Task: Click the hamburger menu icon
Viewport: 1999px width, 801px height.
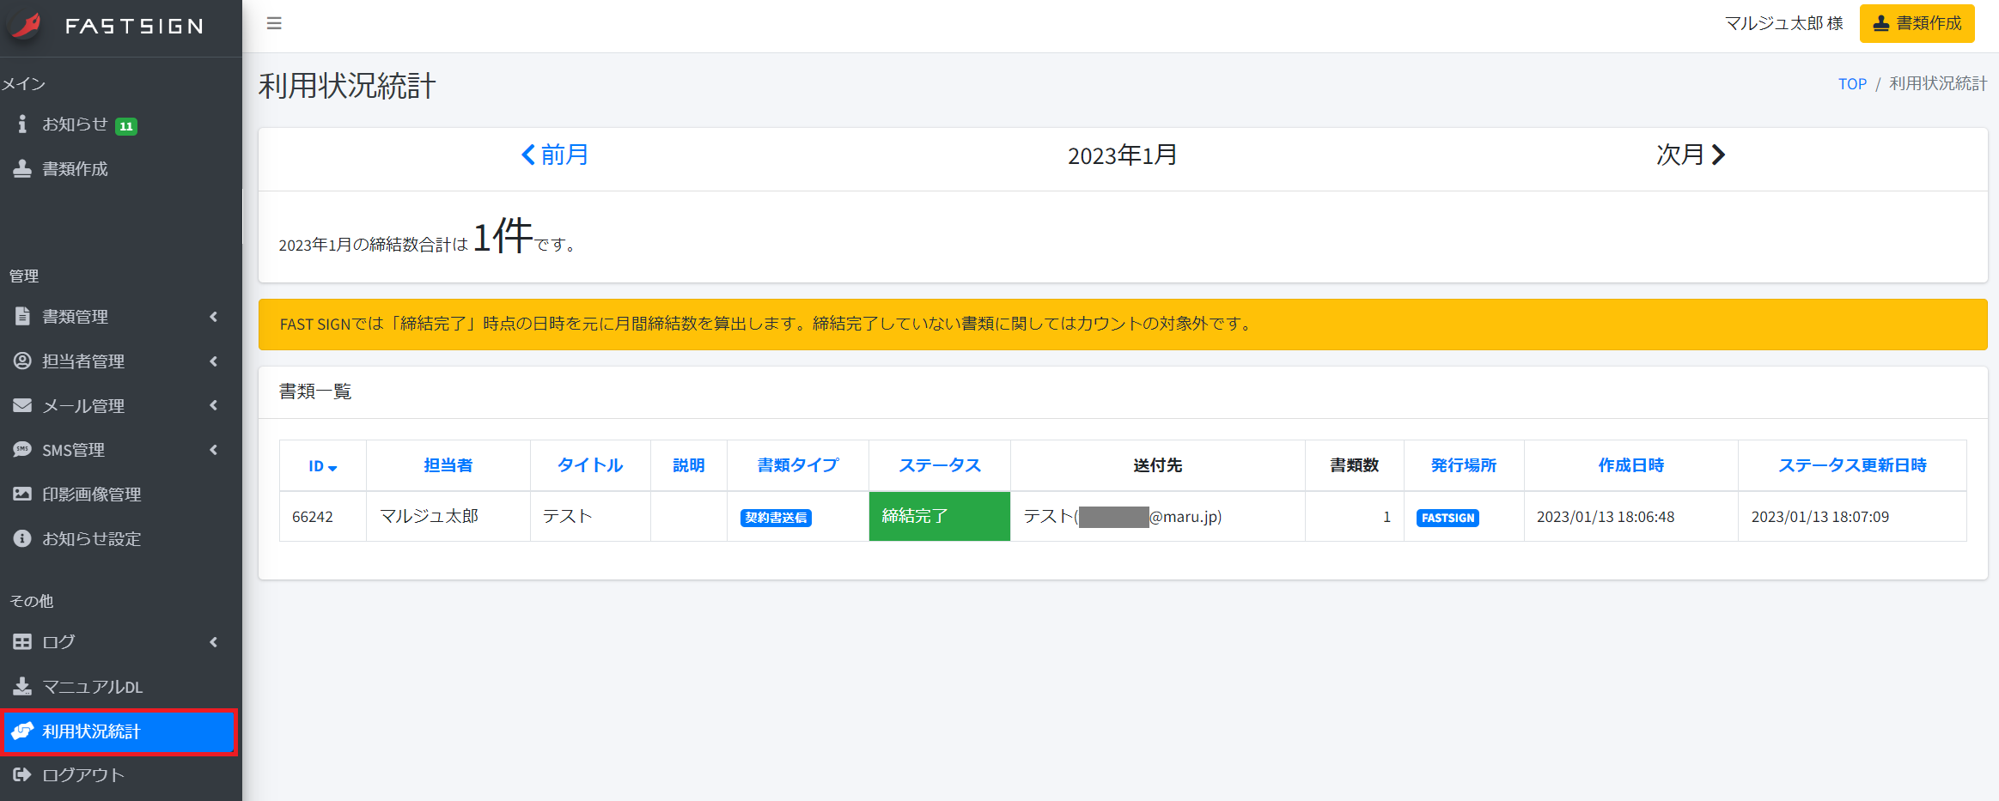Action: (x=274, y=23)
